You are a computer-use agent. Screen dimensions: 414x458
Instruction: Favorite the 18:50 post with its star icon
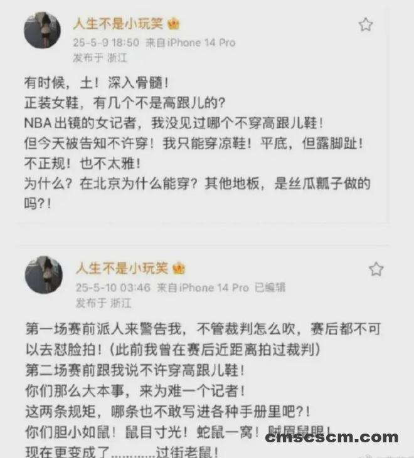[366, 24]
